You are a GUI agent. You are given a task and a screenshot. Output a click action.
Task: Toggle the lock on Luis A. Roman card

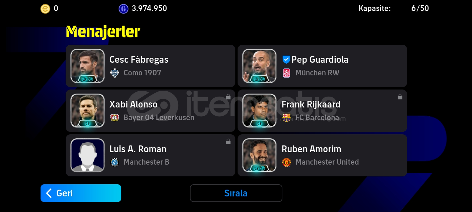228,141
